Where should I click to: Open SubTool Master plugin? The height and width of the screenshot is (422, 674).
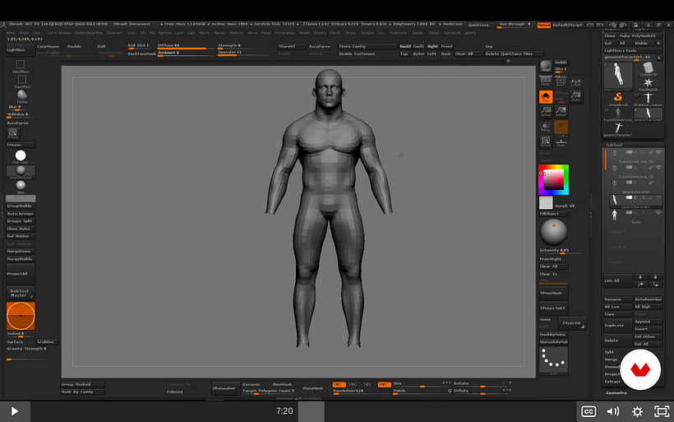coord(21,293)
